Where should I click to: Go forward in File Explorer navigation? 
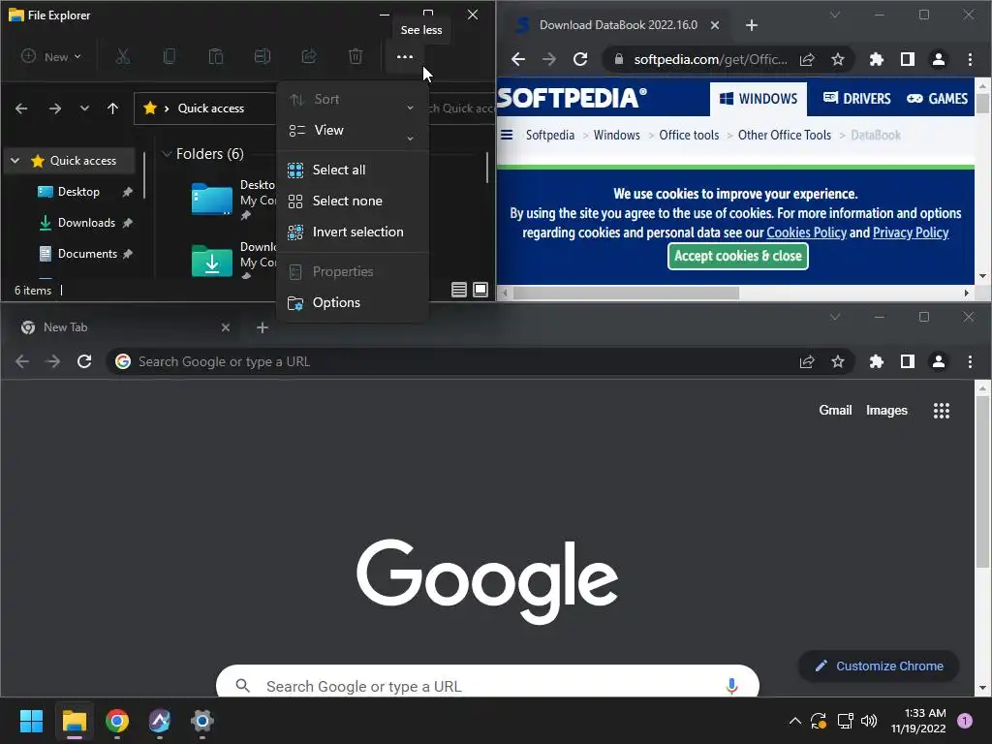[x=55, y=108]
